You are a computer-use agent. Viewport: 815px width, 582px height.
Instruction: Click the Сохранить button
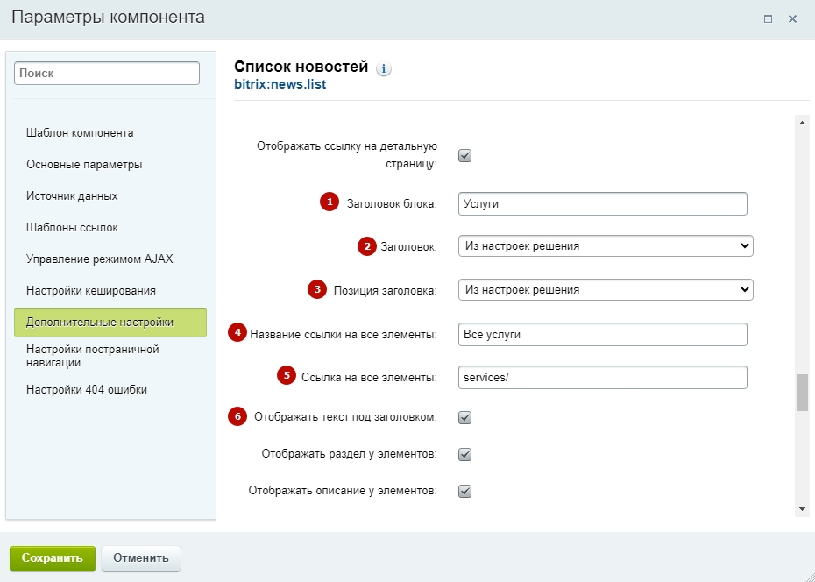point(53,558)
